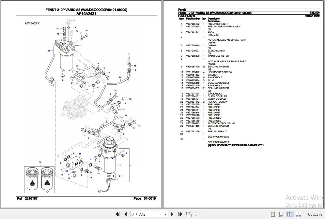Click part number V837086172 for fuel prefilter
Screen dimensions: 325x219
point(193,24)
